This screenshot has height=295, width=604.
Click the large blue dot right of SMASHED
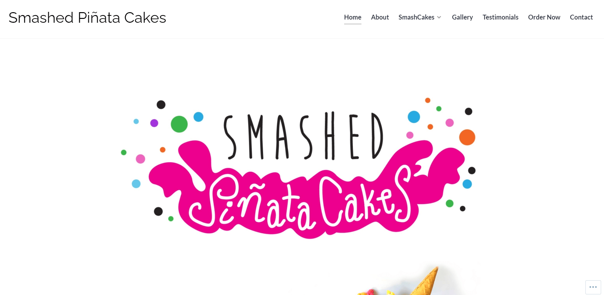pos(414,117)
